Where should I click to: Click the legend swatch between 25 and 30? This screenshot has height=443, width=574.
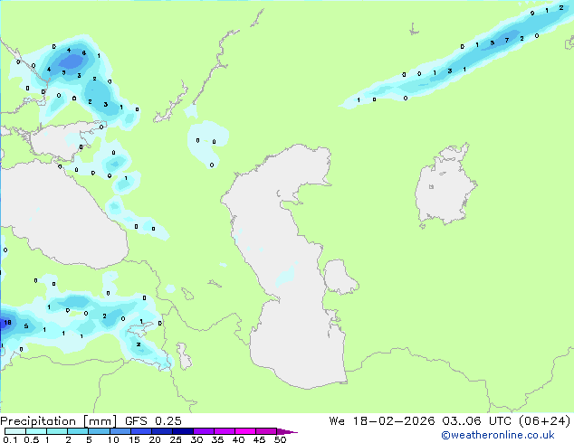[183, 431]
